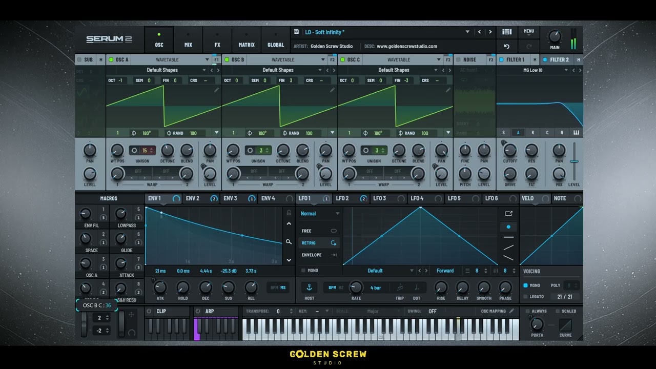Go to the previous preset
The image size is (656, 369).
pyautogui.click(x=480, y=32)
